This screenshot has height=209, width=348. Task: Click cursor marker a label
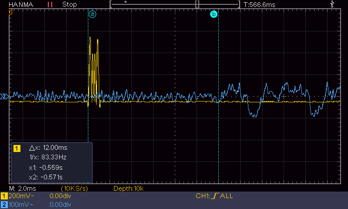tap(92, 14)
